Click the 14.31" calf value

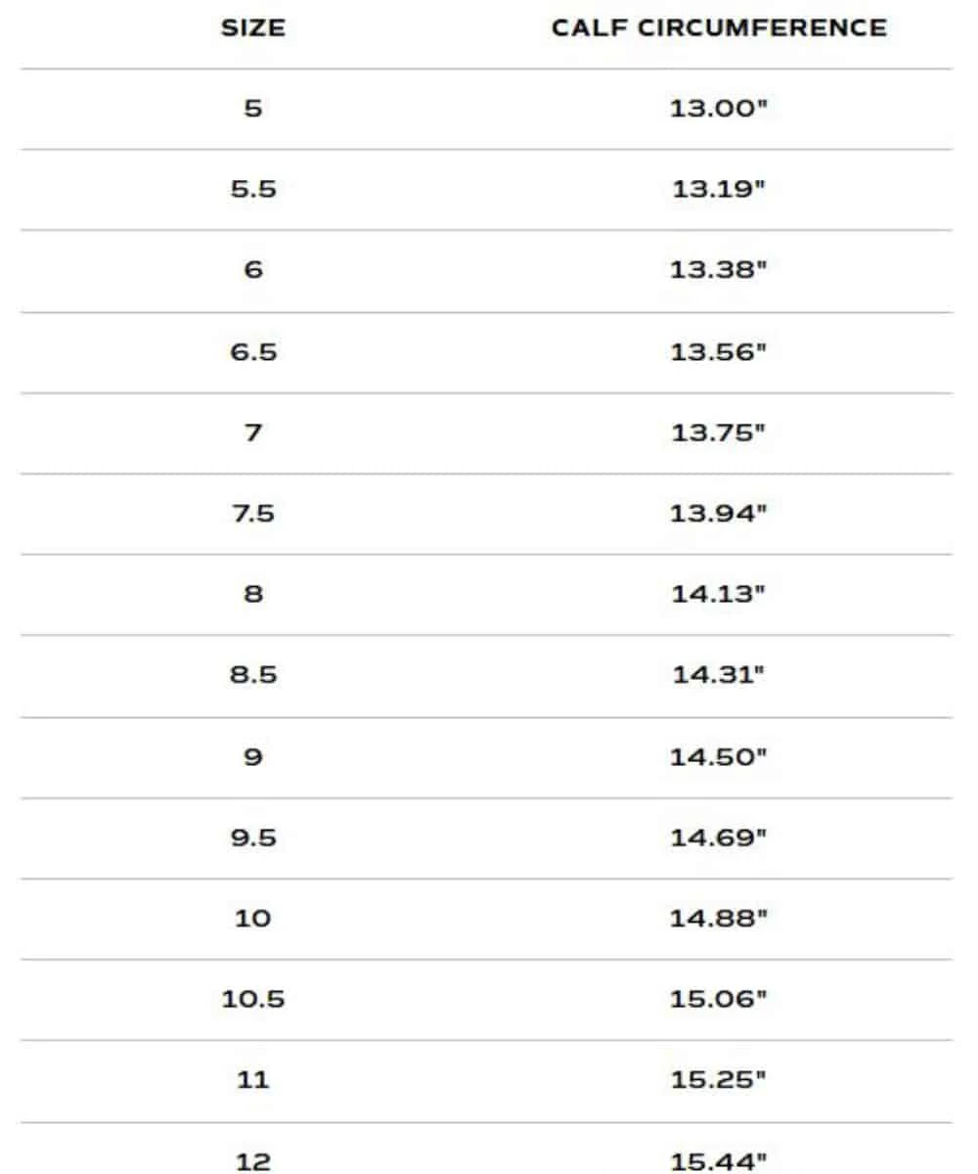(719, 675)
